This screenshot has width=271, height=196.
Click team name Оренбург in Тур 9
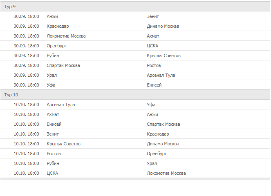pos(56,46)
